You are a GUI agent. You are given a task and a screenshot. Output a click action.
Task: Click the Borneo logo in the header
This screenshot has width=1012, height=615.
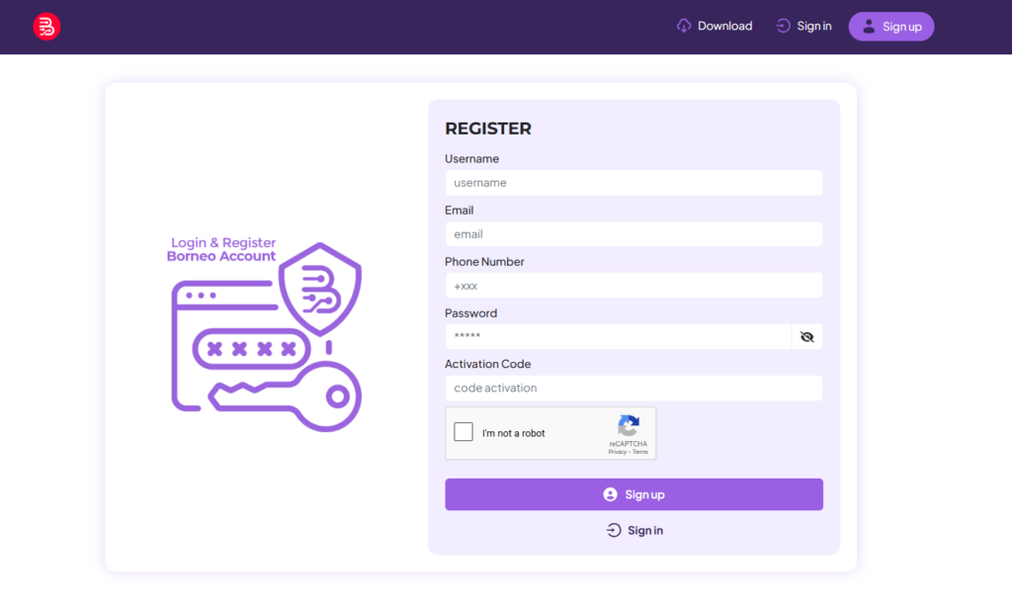point(46,27)
